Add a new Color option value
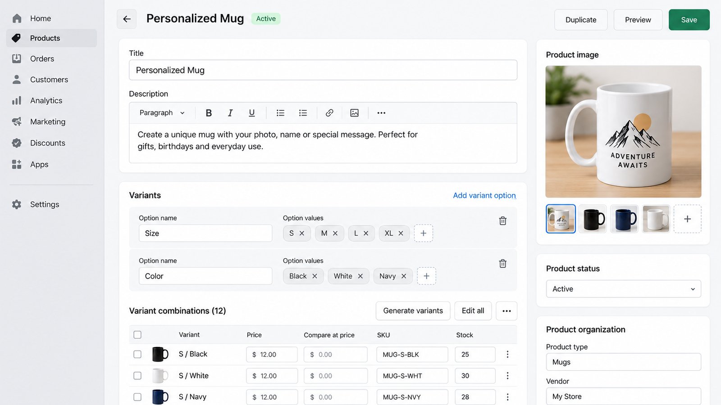This screenshot has width=721, height=405. point(426,276)
